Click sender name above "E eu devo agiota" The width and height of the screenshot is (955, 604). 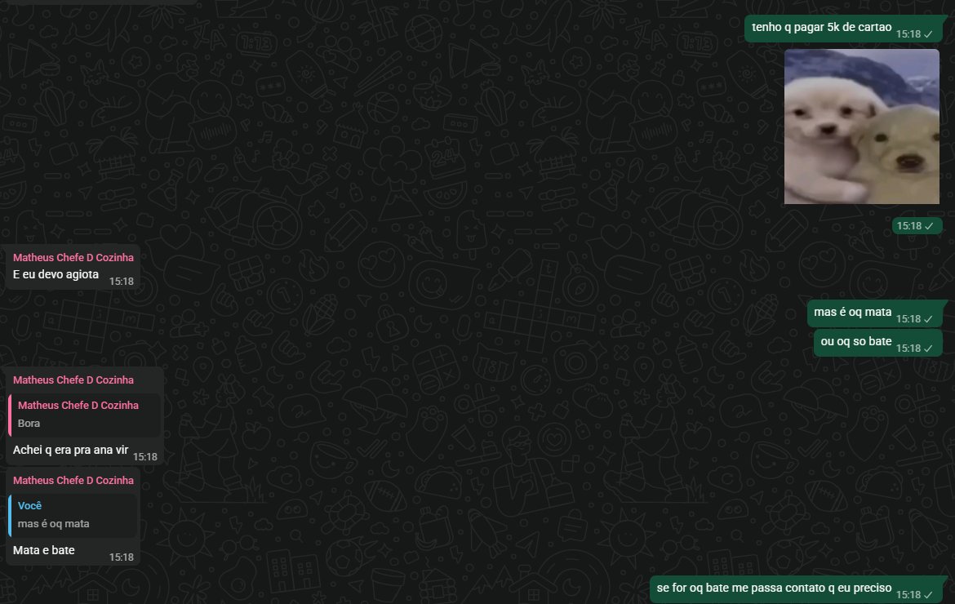(x=73, y=258)
